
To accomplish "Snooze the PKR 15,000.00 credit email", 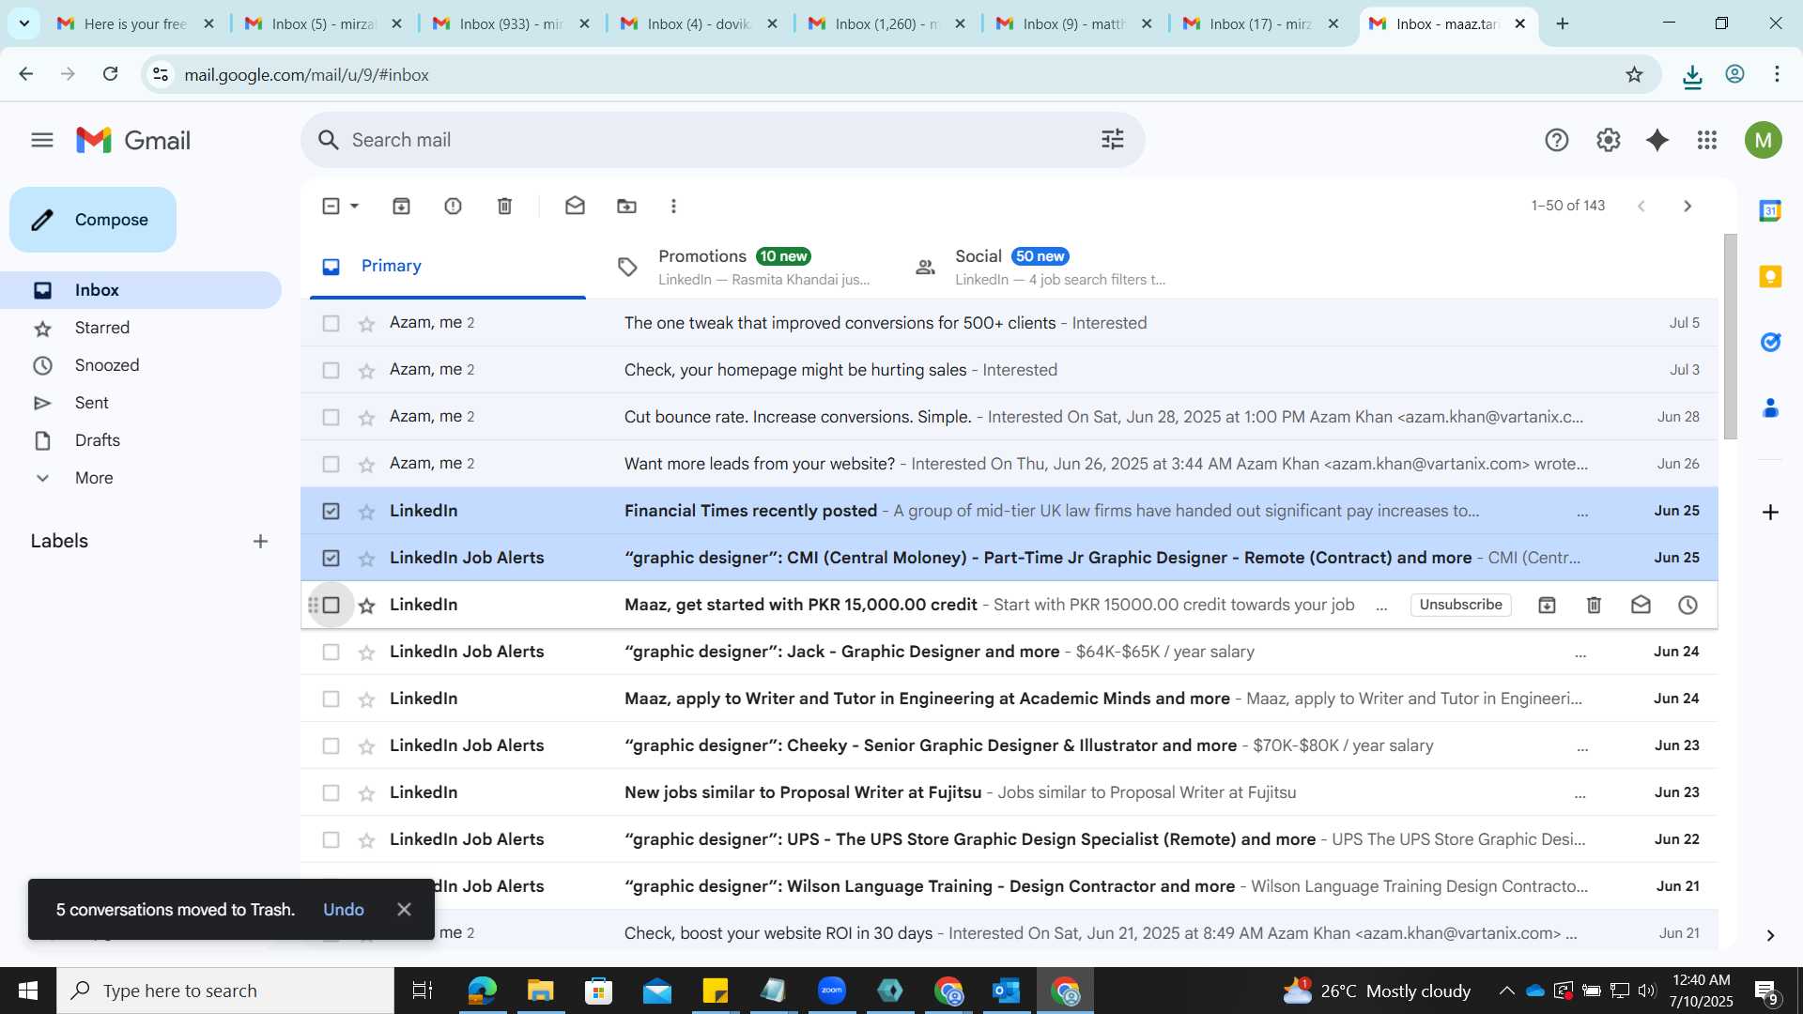I will (x=1687, y=605).
